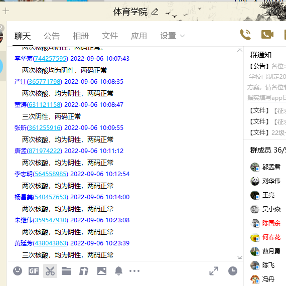The image size is (286, 286).
Task: Open the GIF sticker panel
Action: click(34, 271)
